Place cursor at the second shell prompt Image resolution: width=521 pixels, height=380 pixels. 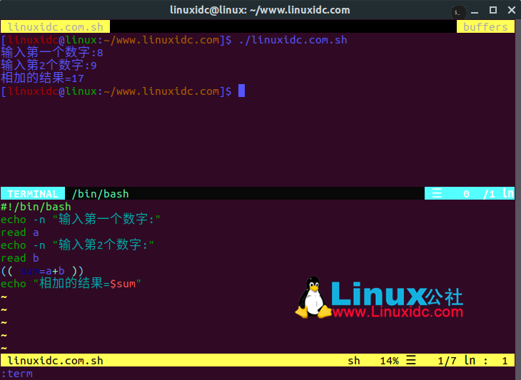click(241, 91)
